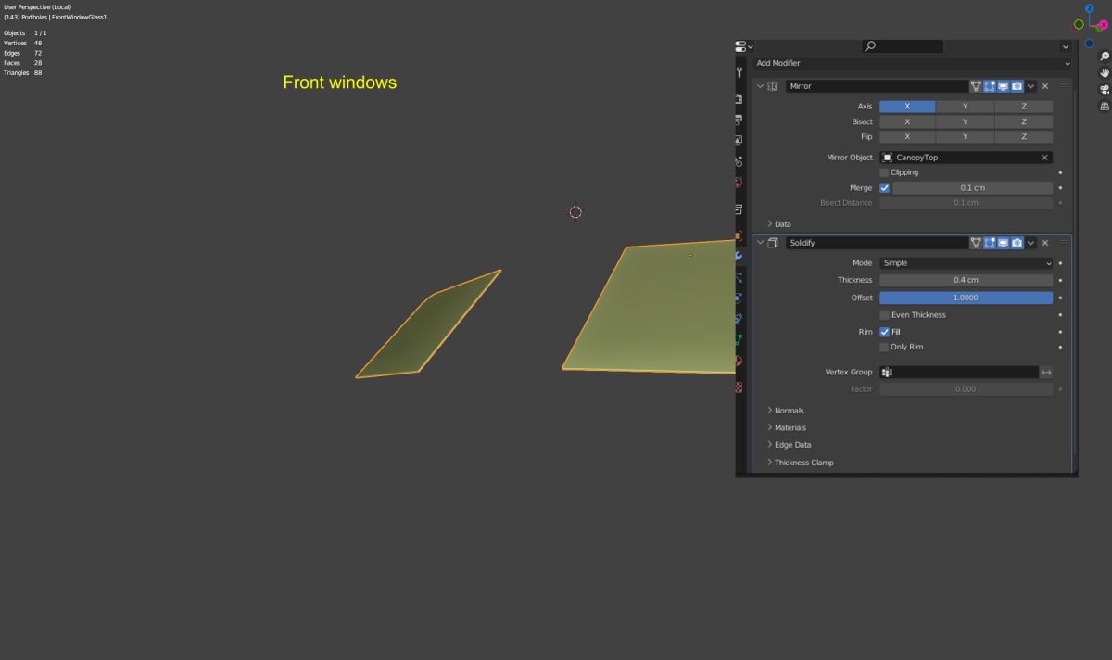Click the properties search field

[903, 46]
